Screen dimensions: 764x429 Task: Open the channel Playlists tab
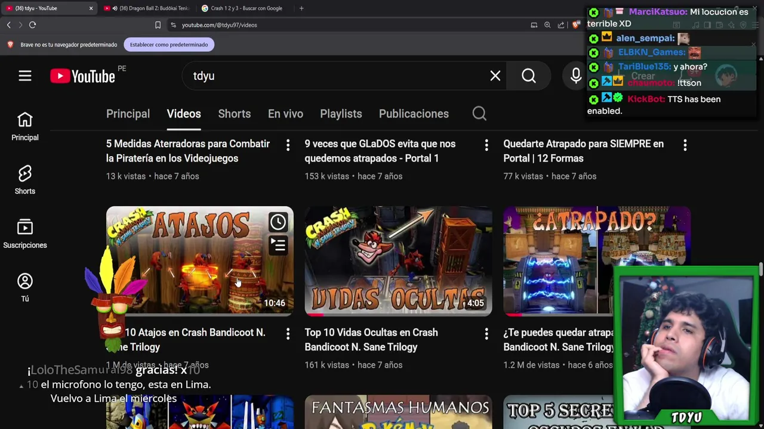341,113
